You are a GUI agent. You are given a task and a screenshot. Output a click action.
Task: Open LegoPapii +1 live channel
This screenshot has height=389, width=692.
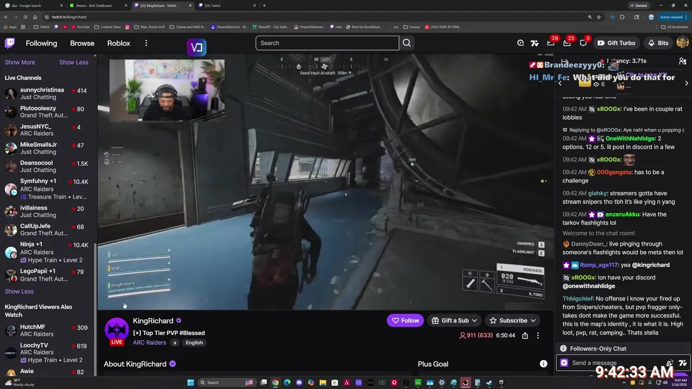coord(48,275)
